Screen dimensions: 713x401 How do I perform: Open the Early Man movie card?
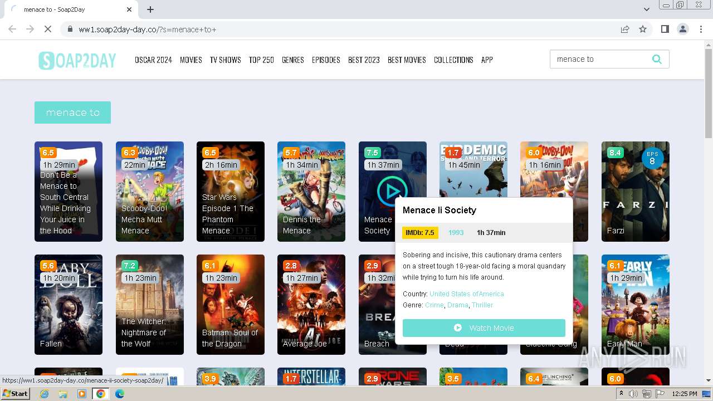pyautogui.click(x=636, y=305)
